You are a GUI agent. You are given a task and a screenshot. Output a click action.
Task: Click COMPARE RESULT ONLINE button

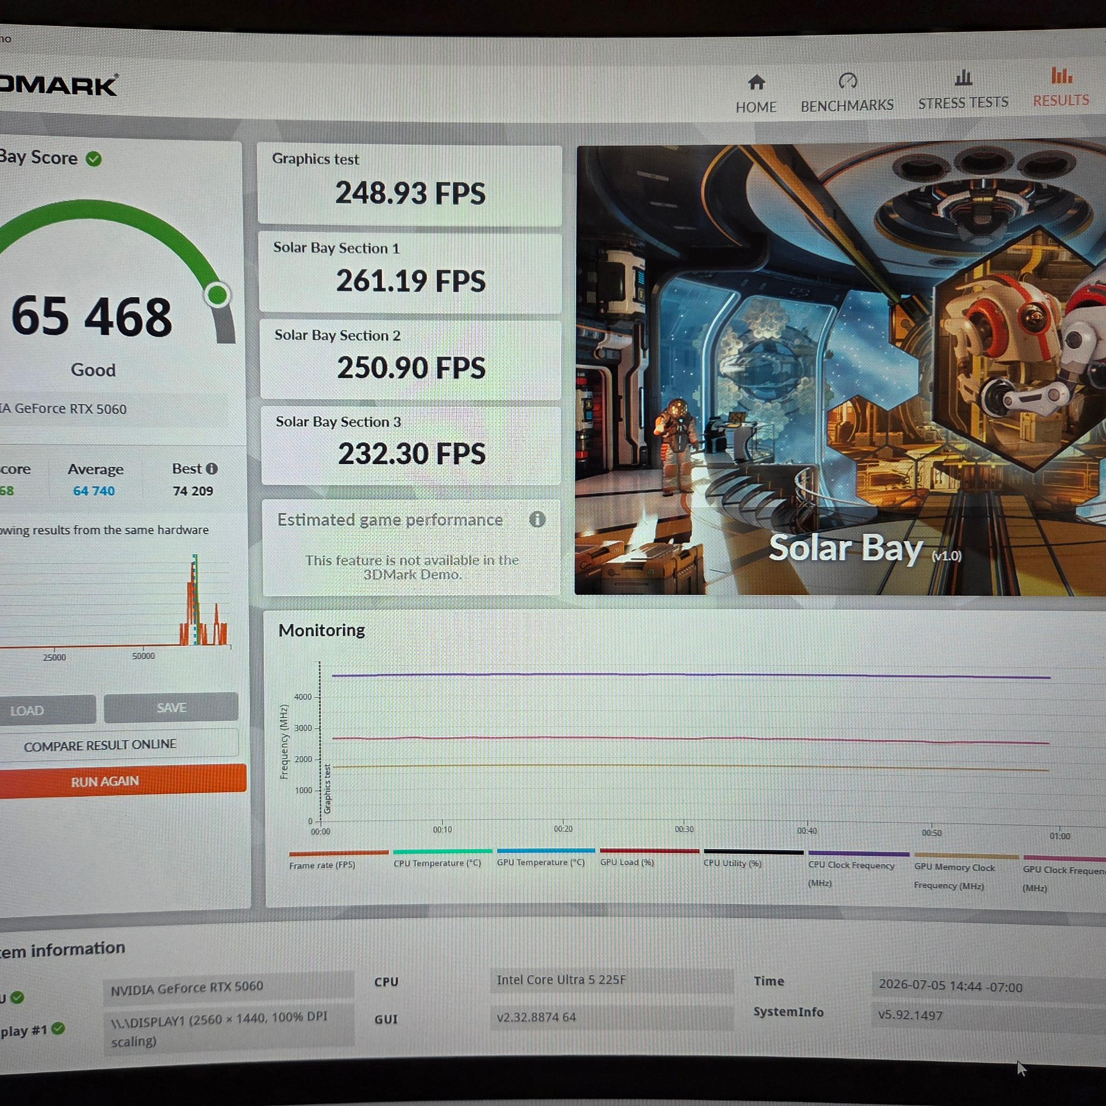click(x=119, y=744)
